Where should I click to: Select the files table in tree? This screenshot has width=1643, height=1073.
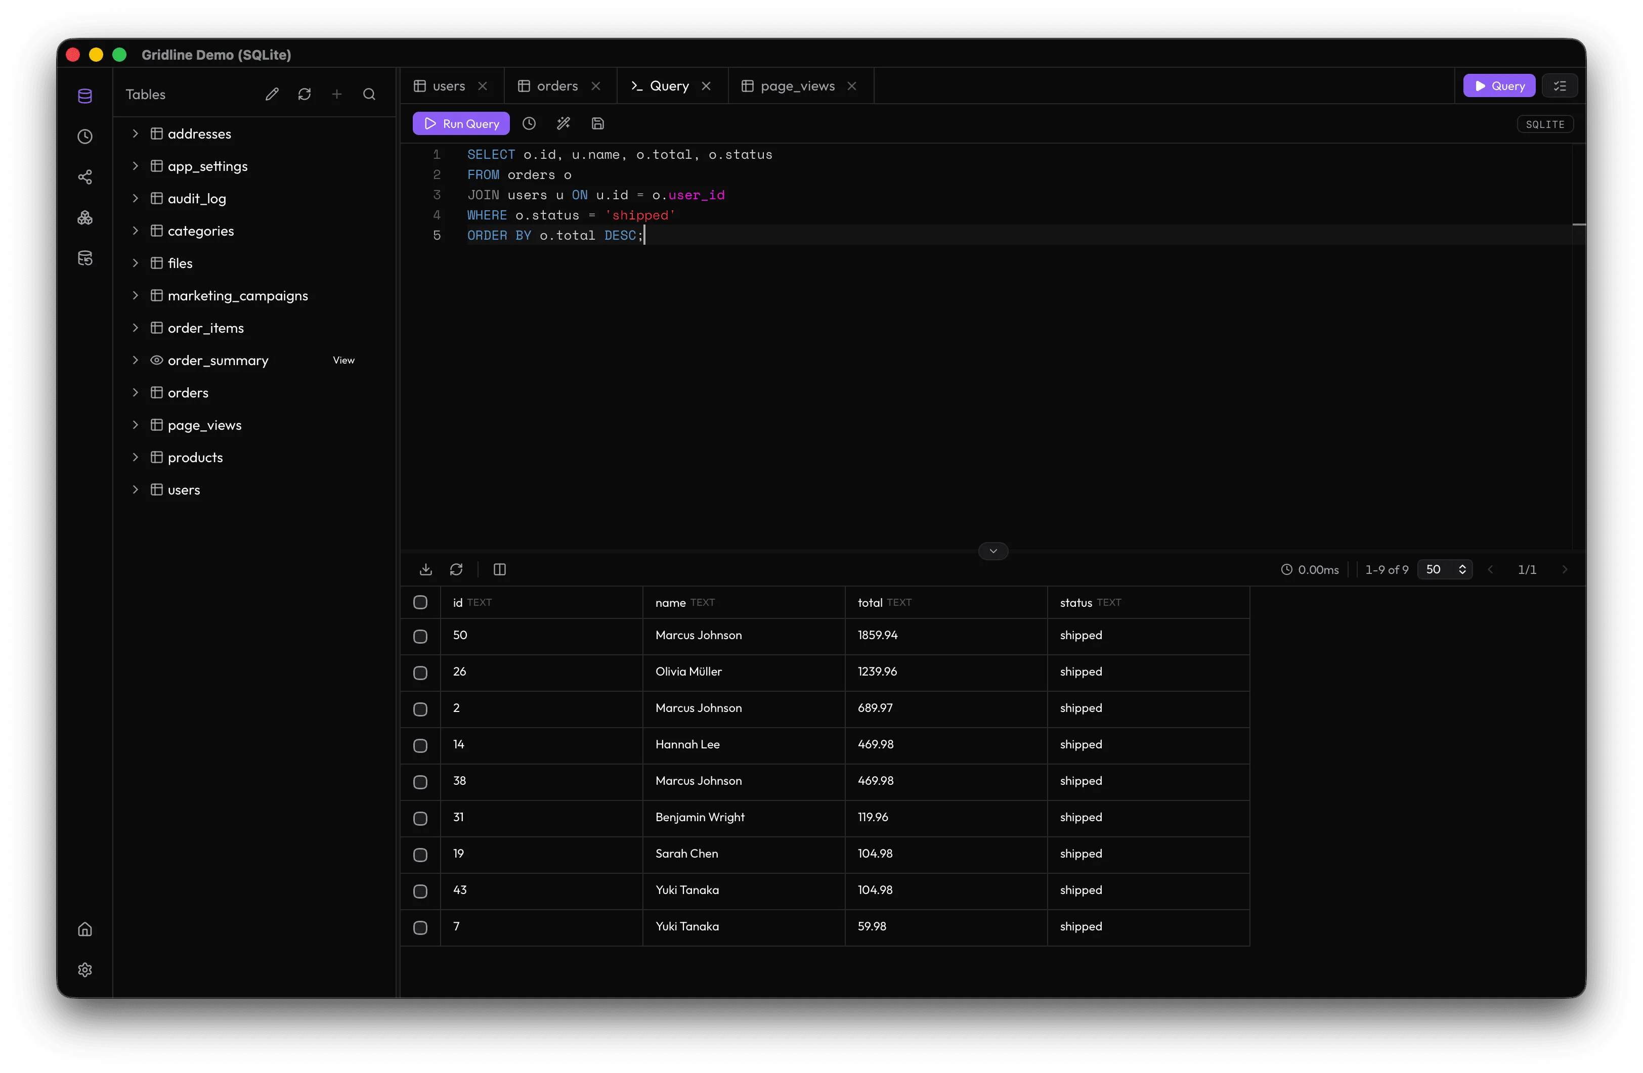click(180, 263)
